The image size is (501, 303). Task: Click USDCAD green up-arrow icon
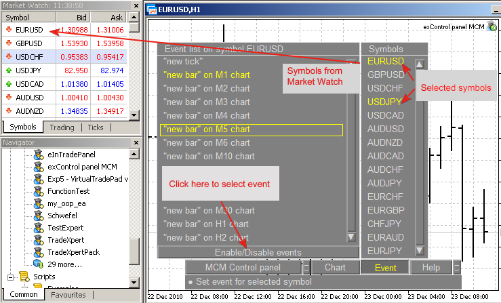pos(9,84)
